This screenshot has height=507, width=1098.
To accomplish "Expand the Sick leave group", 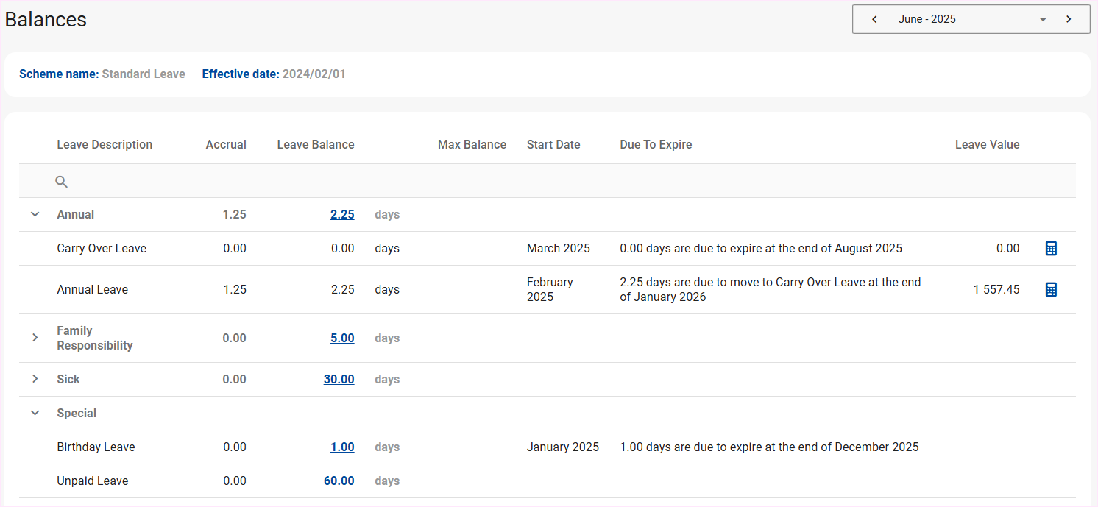I will [35, 380].
